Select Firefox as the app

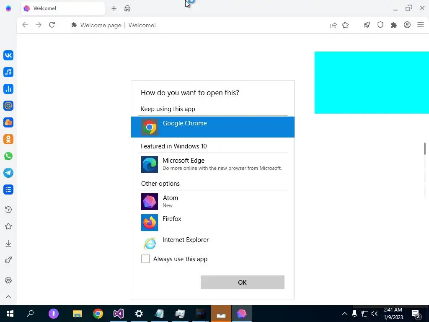[x=213, y=223]
